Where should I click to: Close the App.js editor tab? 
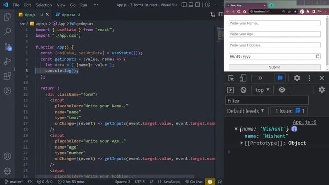coord(47,15)
